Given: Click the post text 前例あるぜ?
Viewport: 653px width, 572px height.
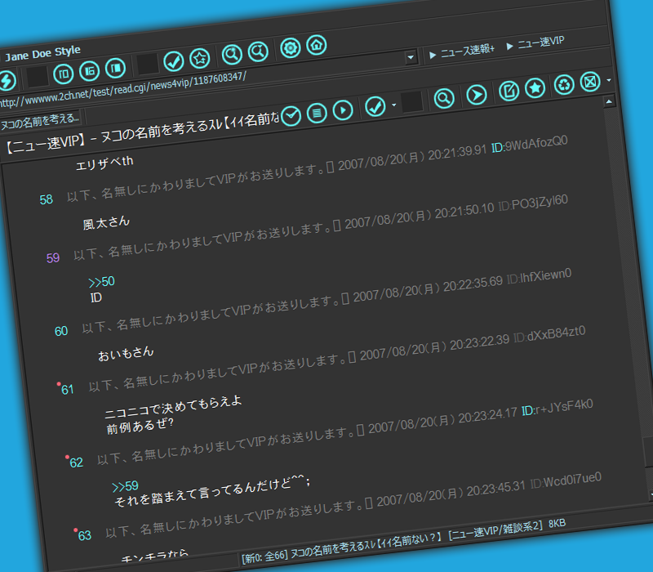Looking at the screenshot, I should coord(140,427).
